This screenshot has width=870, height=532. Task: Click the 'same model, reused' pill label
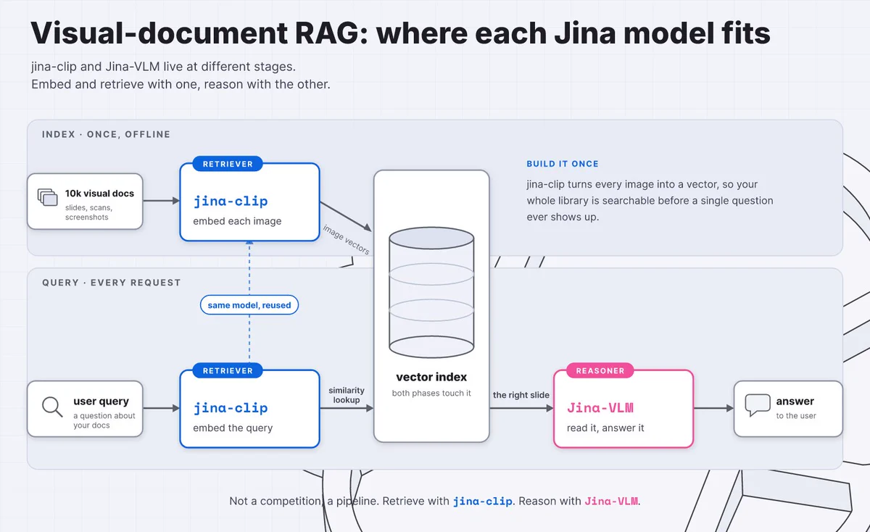249,305
